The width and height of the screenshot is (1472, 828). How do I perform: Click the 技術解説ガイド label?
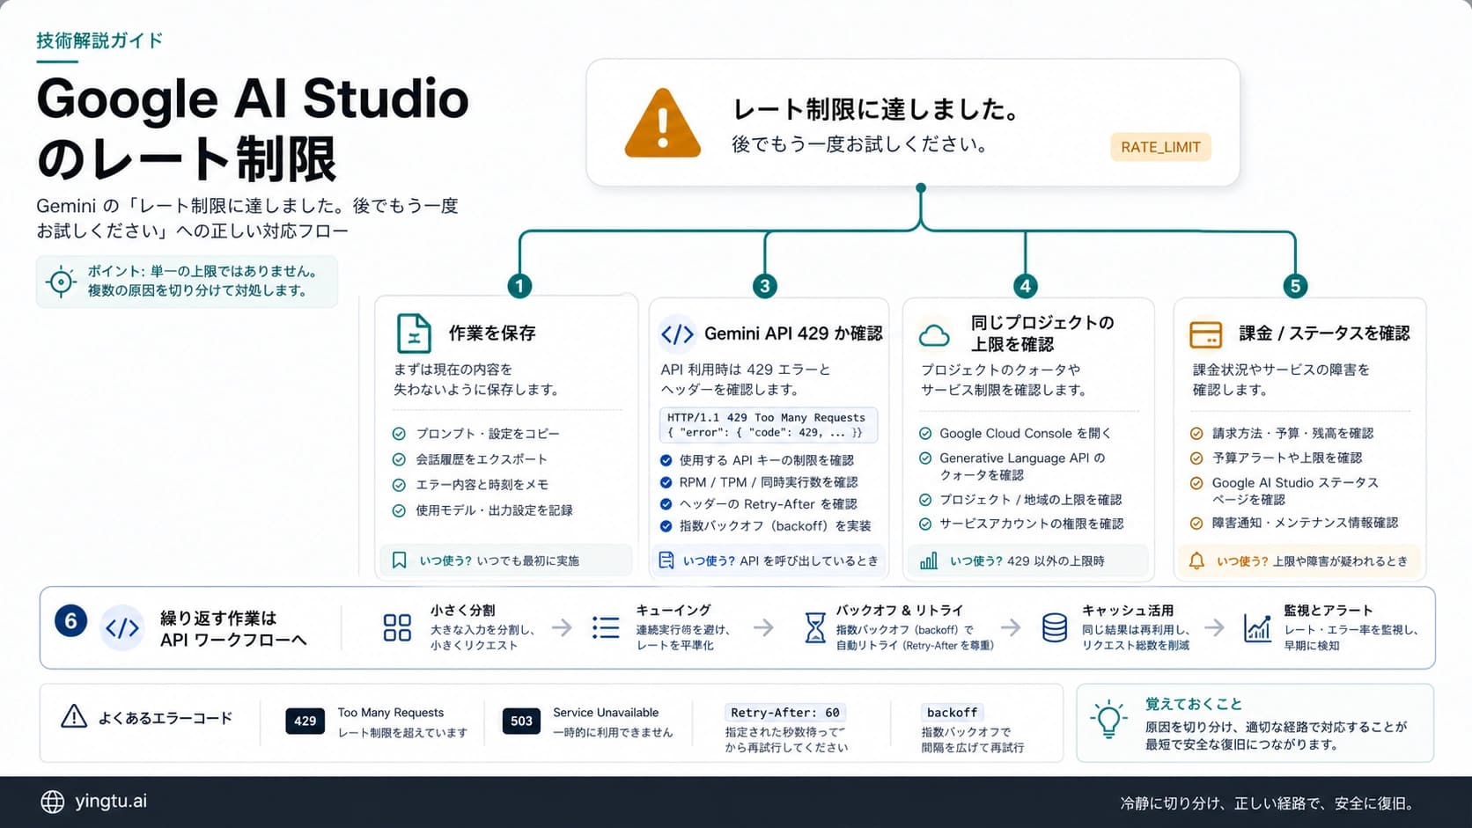tap(99, 40)
